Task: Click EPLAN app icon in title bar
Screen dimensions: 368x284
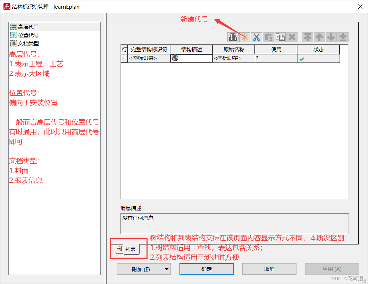Action: (7, 7)
